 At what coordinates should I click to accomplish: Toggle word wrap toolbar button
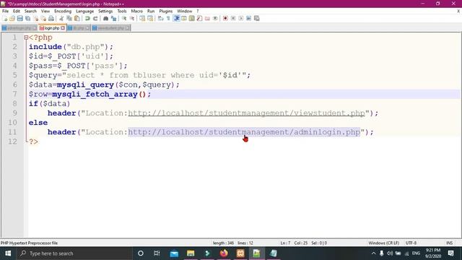point(160,19)
